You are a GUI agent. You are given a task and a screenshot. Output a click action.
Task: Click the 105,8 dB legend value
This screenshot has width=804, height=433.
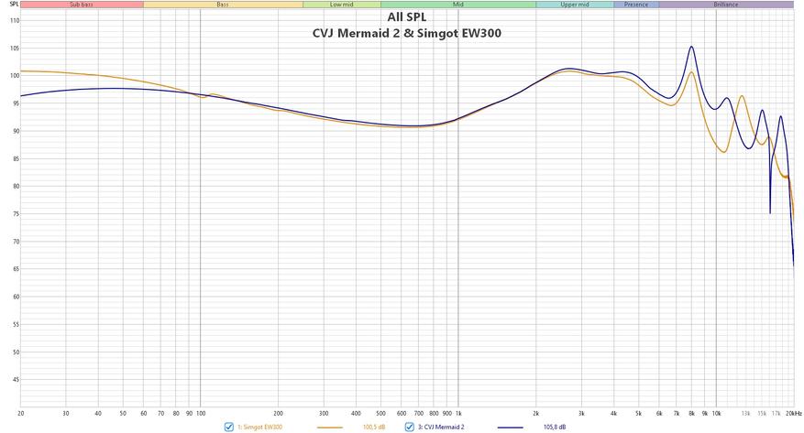(x=555, y=427)
